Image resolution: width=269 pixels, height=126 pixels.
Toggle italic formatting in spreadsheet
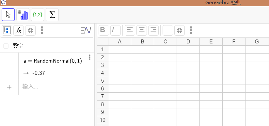116,30
